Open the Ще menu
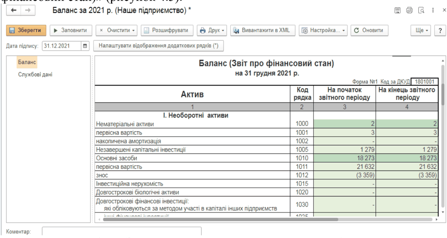This screenshot has height=238, width=447. pos(421,31)
